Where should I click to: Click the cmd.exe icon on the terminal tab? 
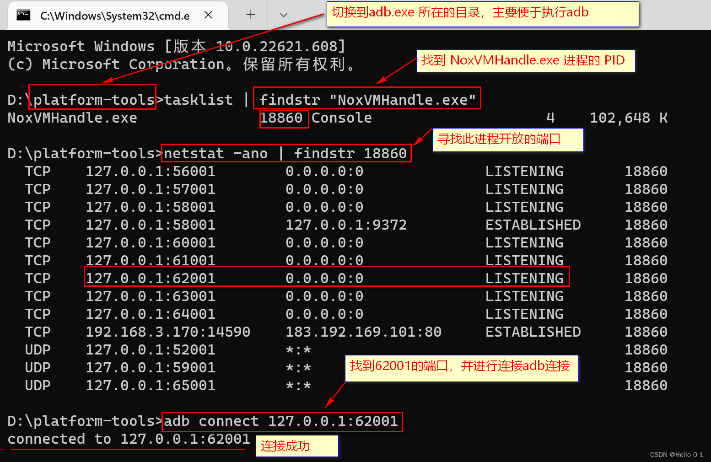coord(23,15)
